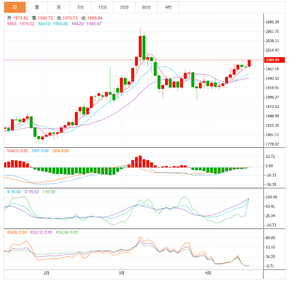Viewport: 289px width, 283px height.
Task: Click the -10.73 KDJ axis value
Action: point(271,225)
